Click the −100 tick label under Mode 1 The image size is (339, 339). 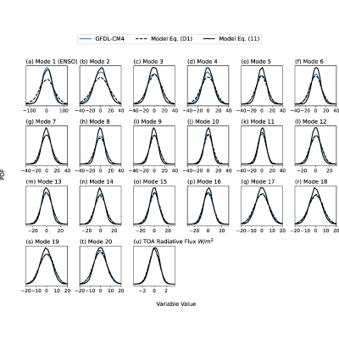pos(30,111)
